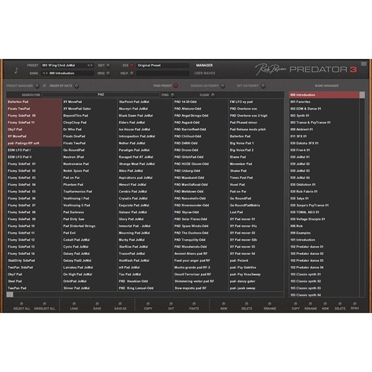Select preset Pad Darkness

(89, 212)
